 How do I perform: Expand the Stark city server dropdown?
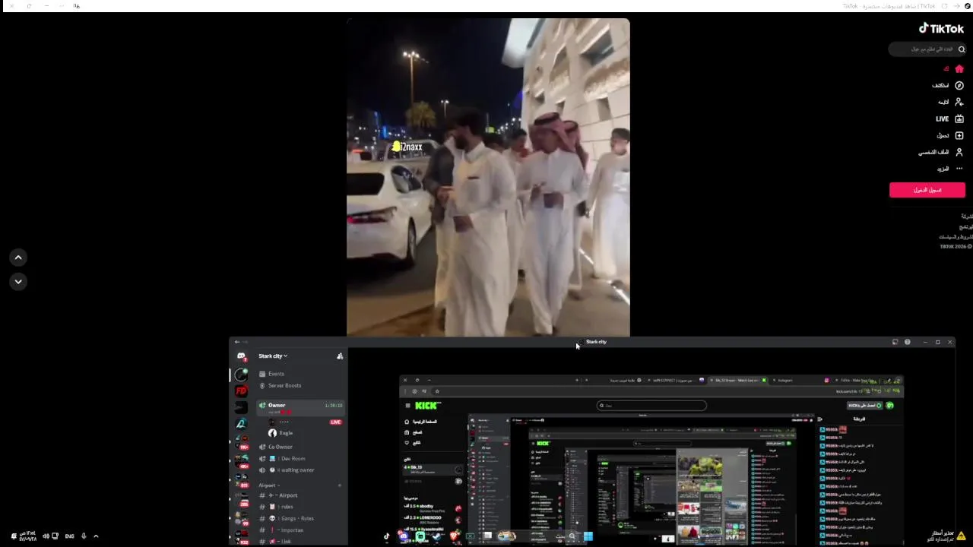[273, 356]
